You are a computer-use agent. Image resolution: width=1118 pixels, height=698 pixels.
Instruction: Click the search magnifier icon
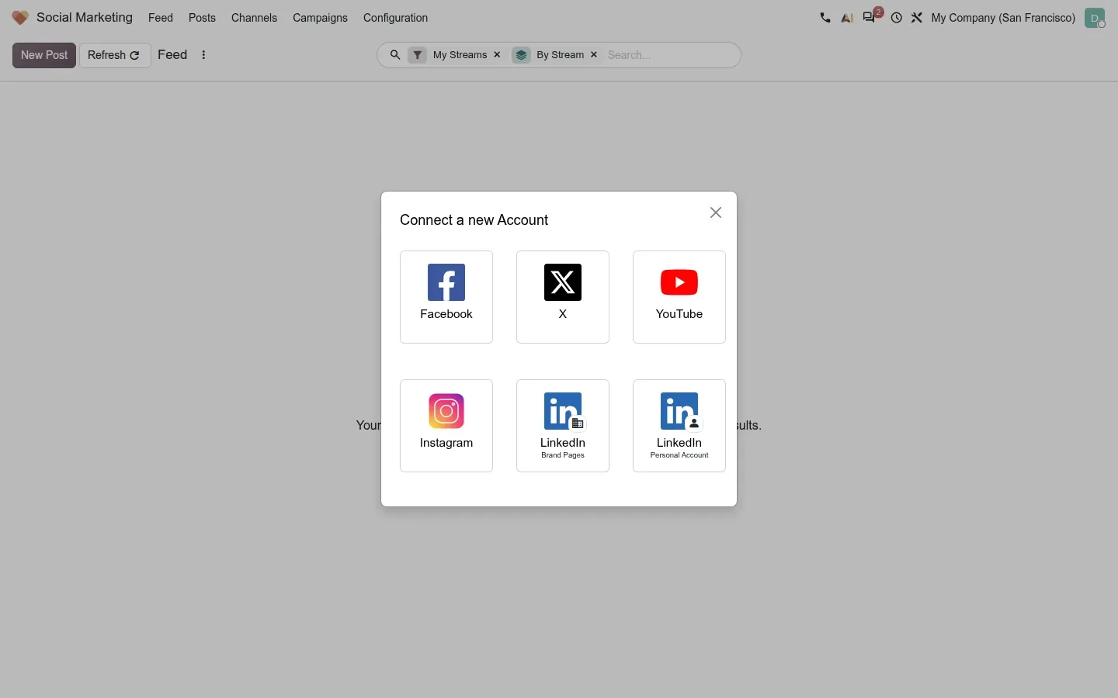[x=395, y=55]
